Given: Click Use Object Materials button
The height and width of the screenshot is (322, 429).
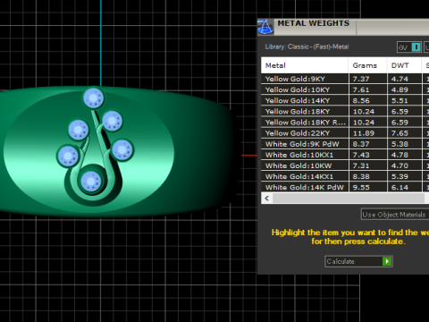Looking at the screenshot, I should pyautogui.click(x=395, y=215).
